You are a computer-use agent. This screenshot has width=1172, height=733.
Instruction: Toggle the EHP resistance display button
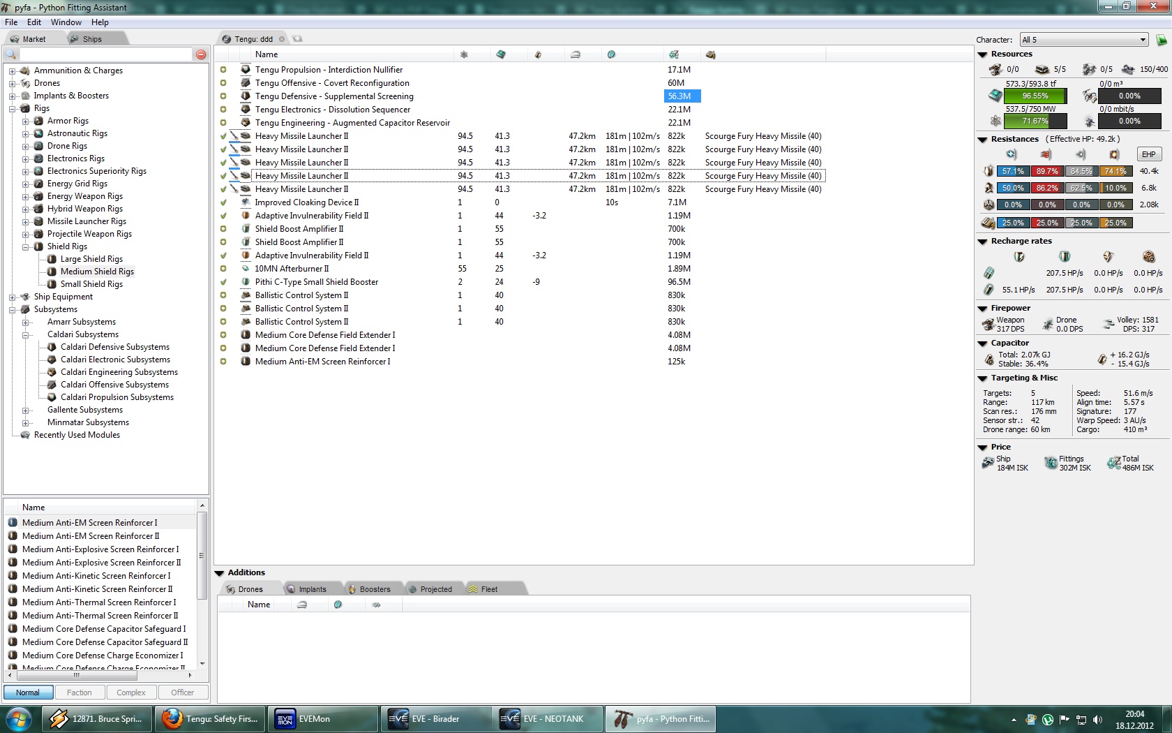[1148, 154]
